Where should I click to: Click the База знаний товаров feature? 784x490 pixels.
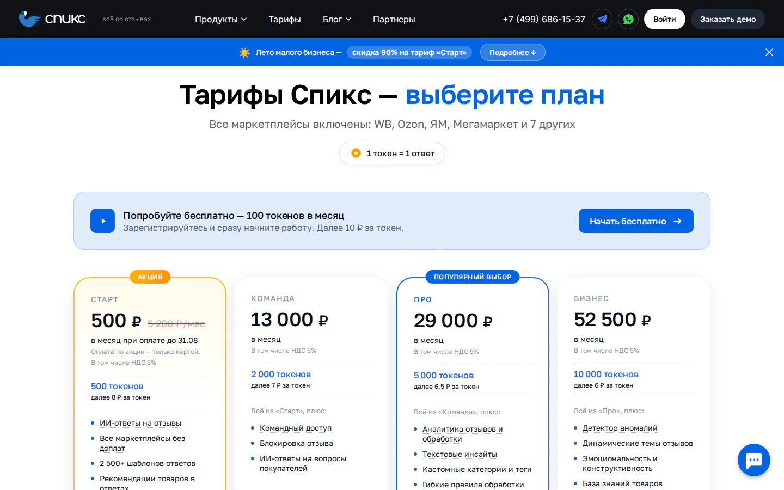point(622,483)
